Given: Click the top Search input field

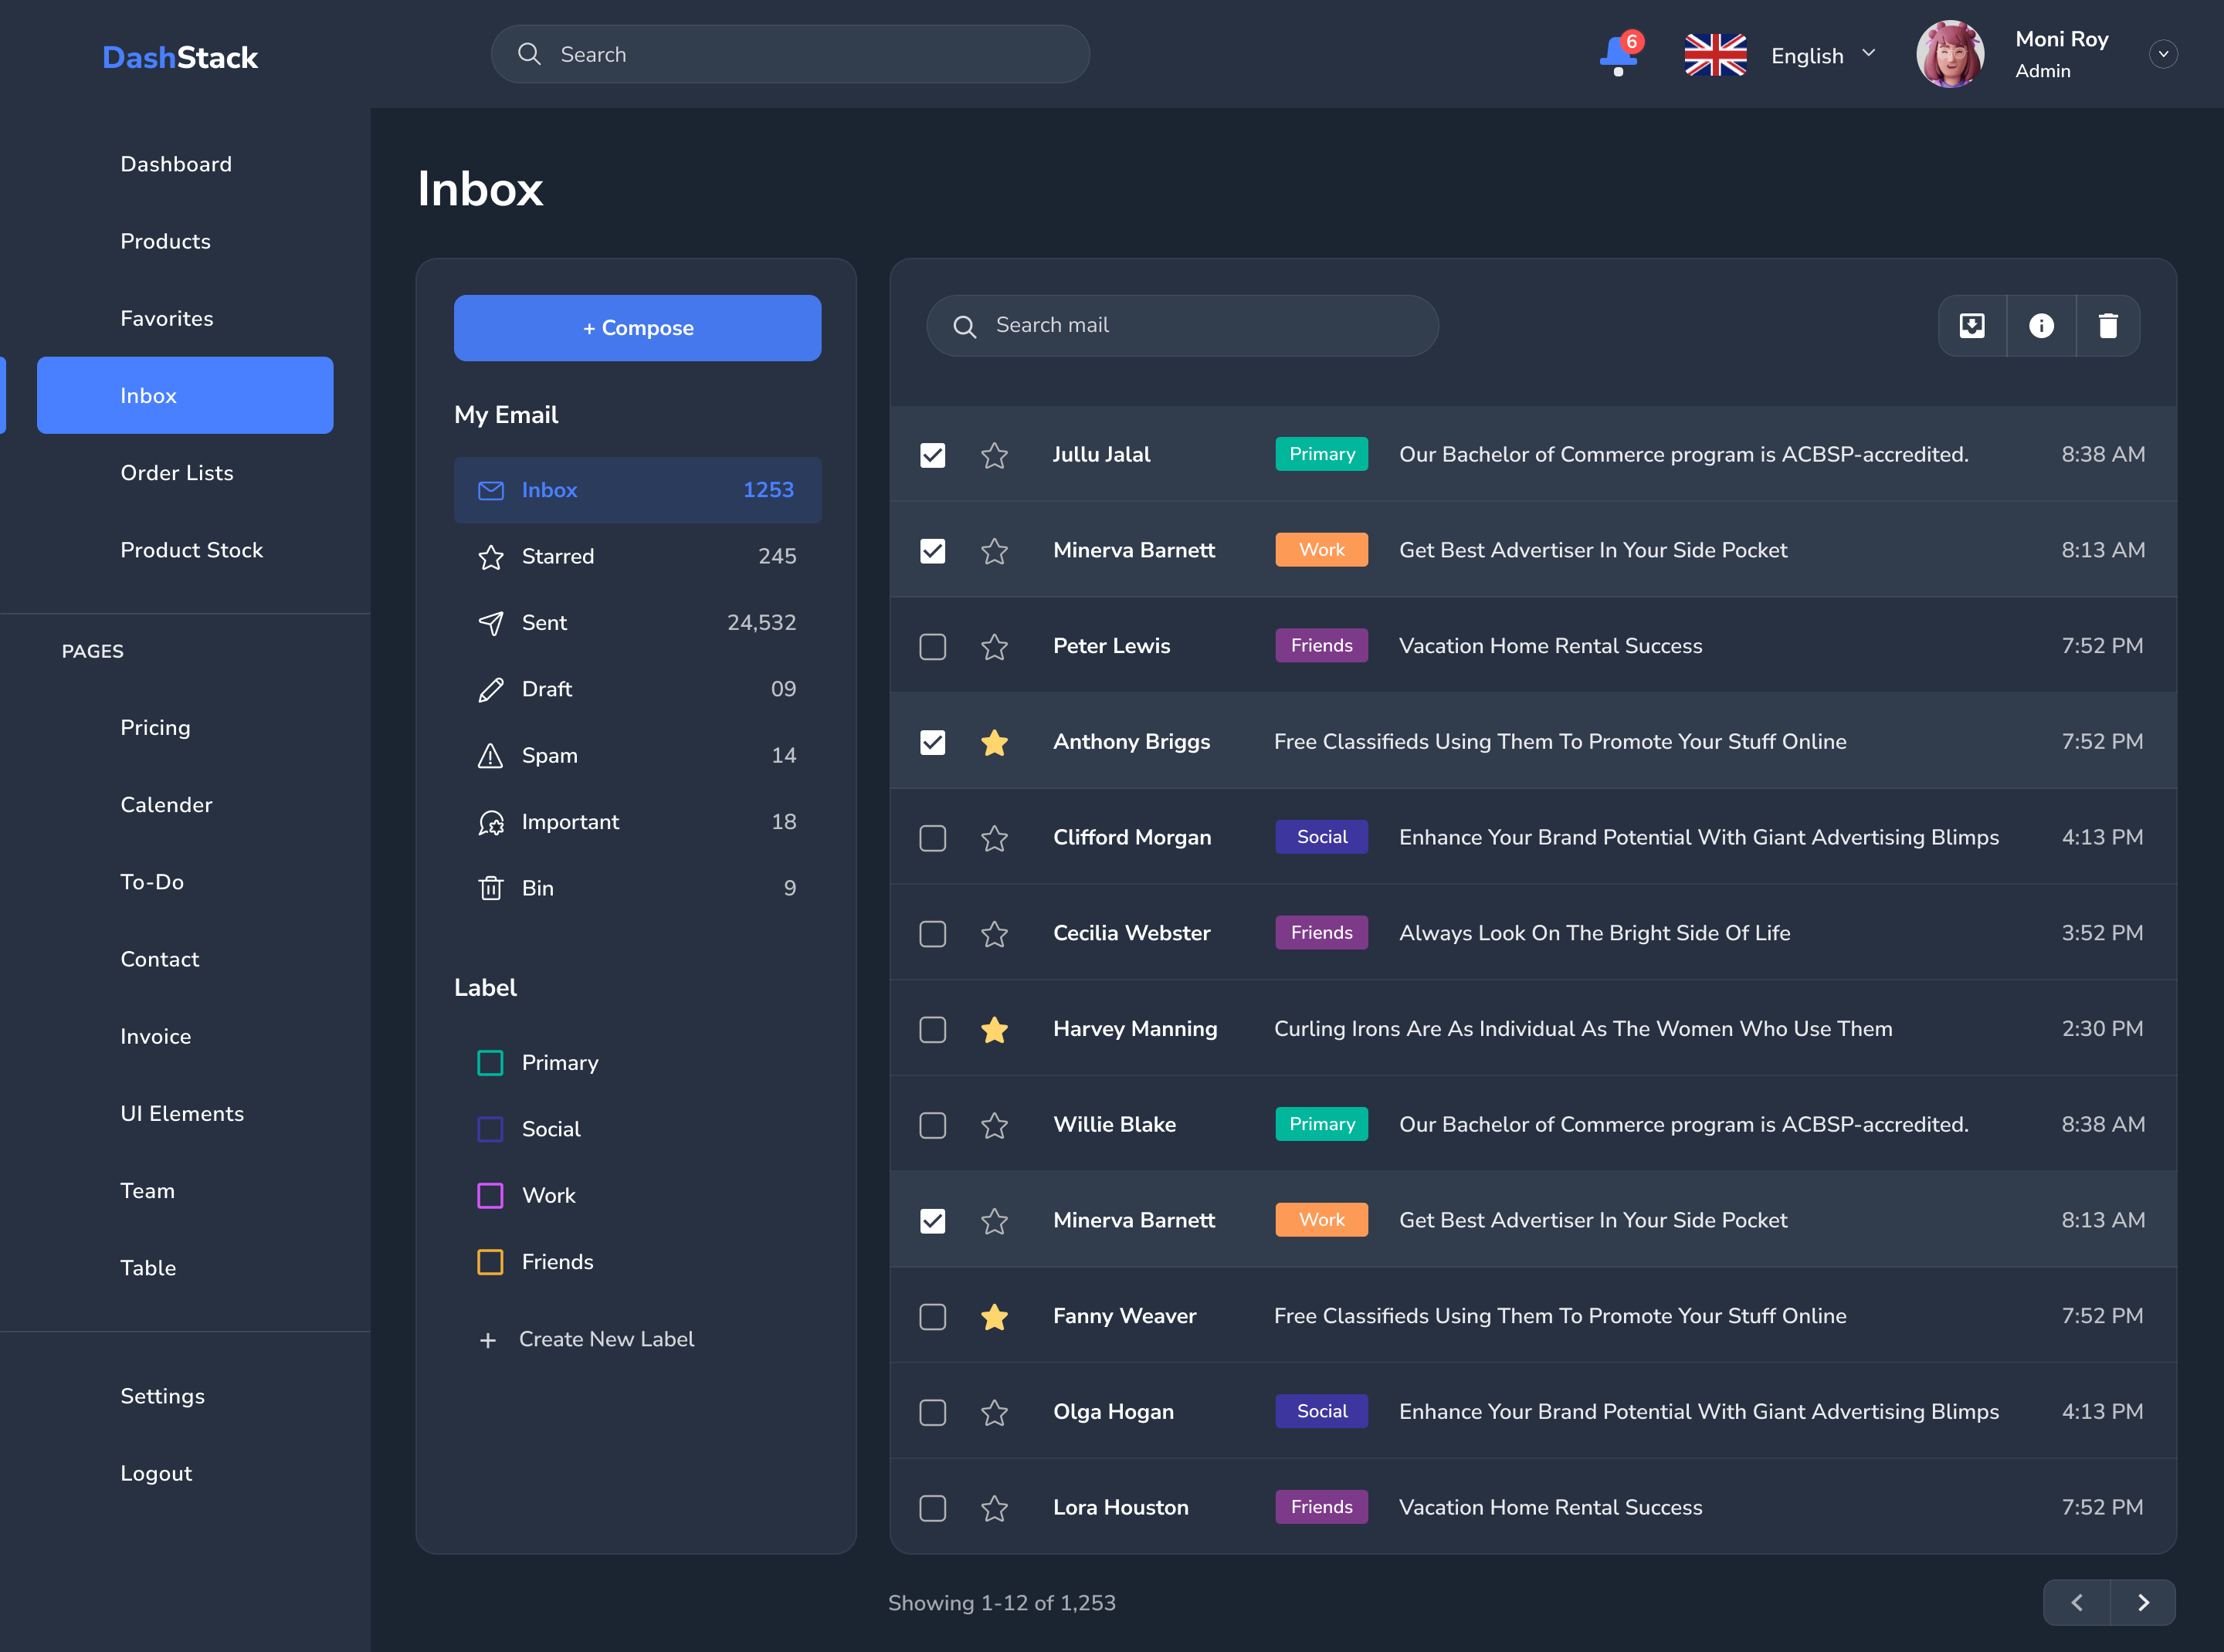Looking at the screenshot, I should tap(790, 54).
